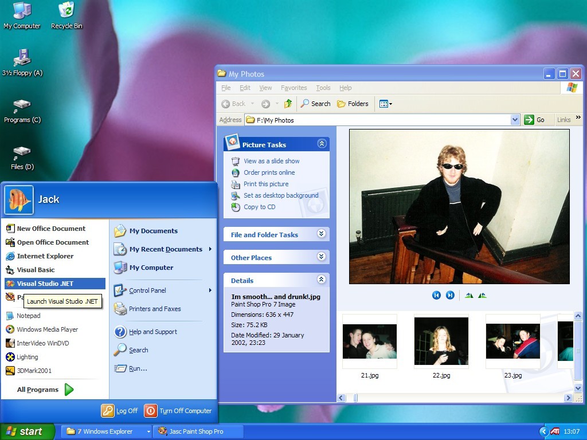Collapse the Picture Tasks panel
Viewport: 587px width, 440px height.
click(322, 144)
